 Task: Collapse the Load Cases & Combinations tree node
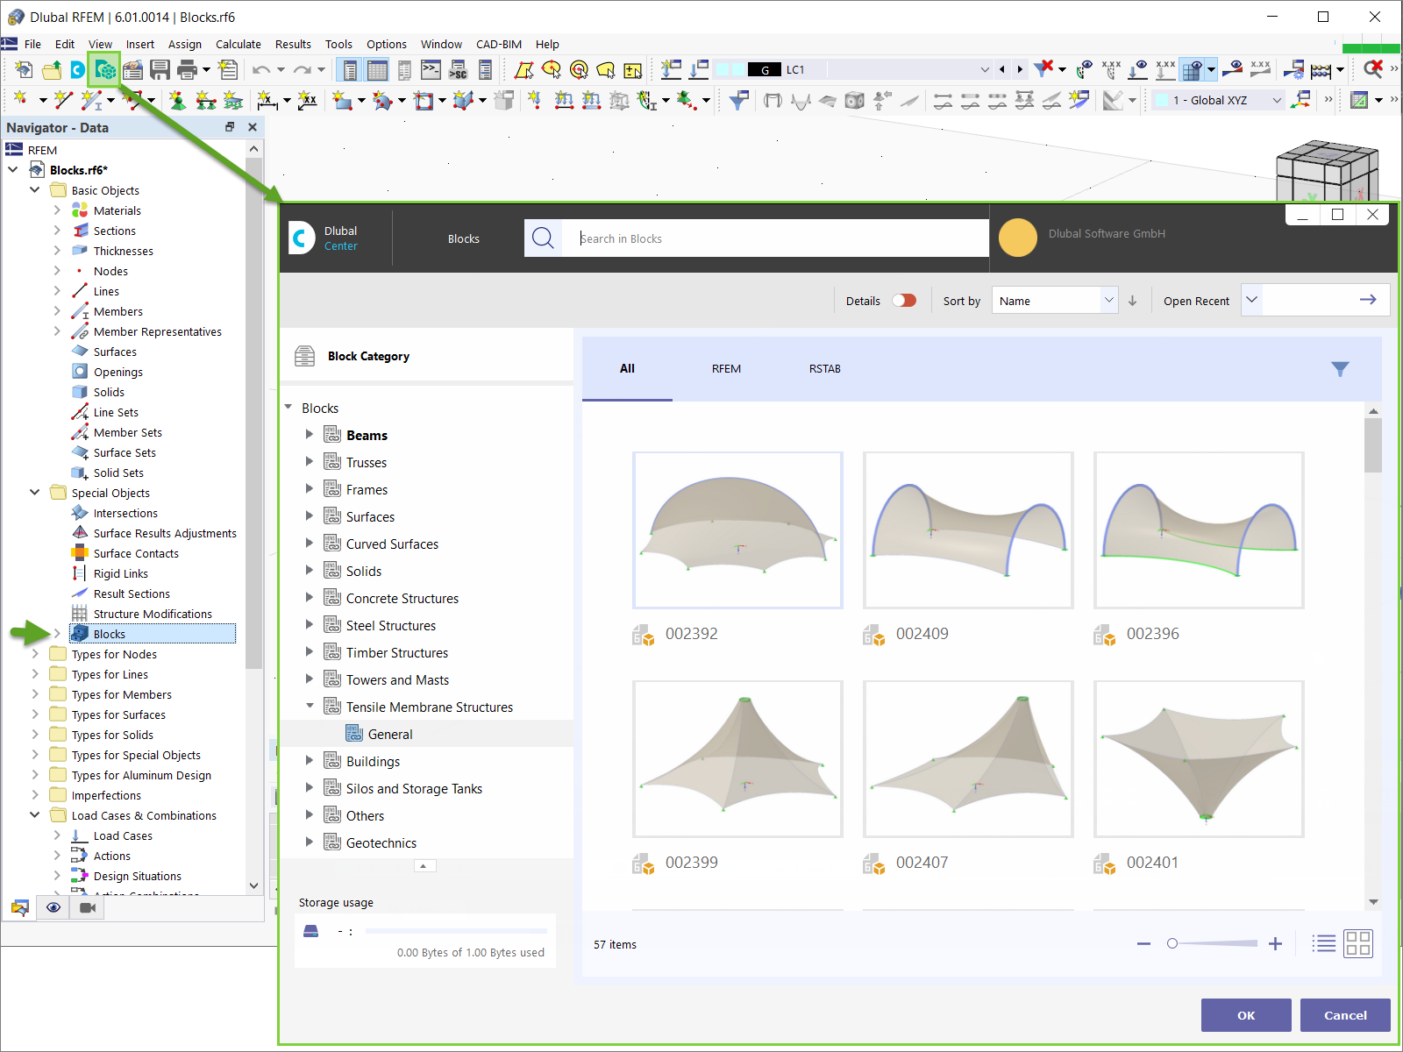[35, 814]
